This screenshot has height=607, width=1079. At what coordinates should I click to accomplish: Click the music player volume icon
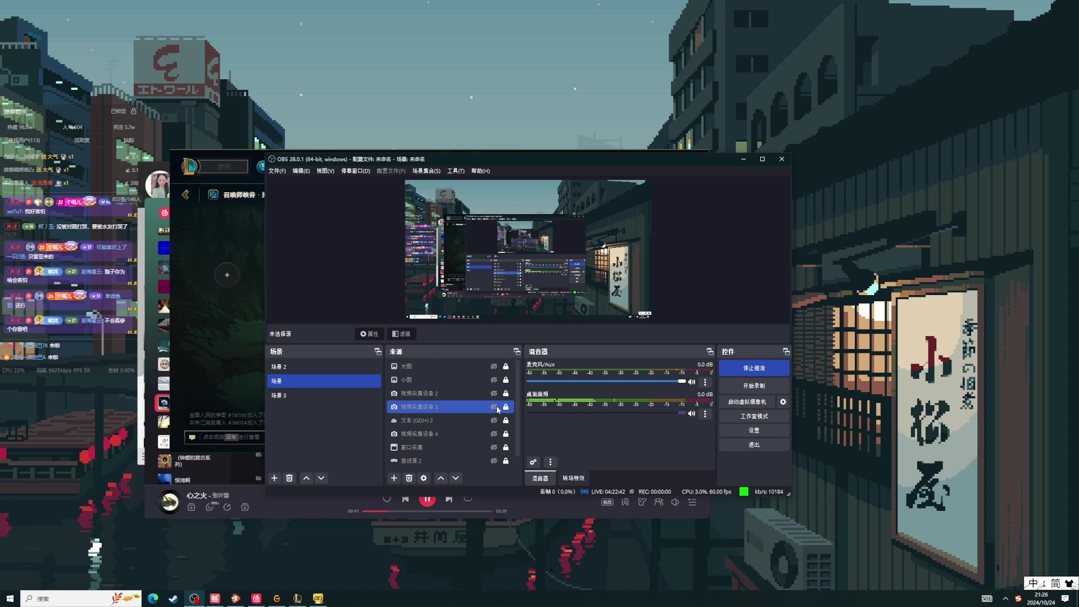[x=675, y=502]
